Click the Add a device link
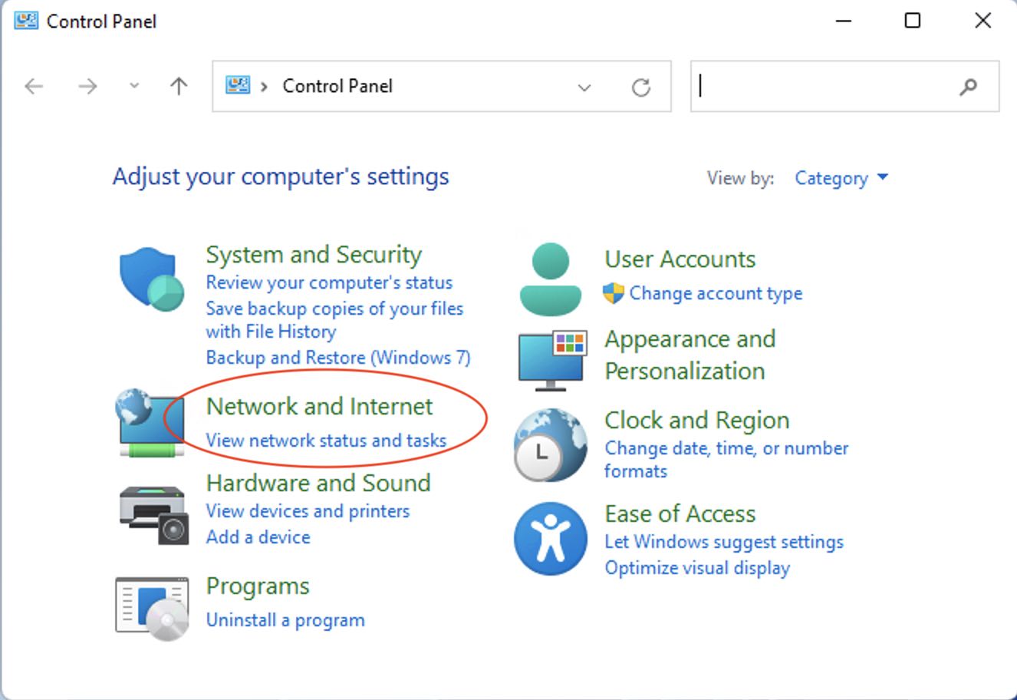Screen dimensions: 1017x700 click(258, 537)
